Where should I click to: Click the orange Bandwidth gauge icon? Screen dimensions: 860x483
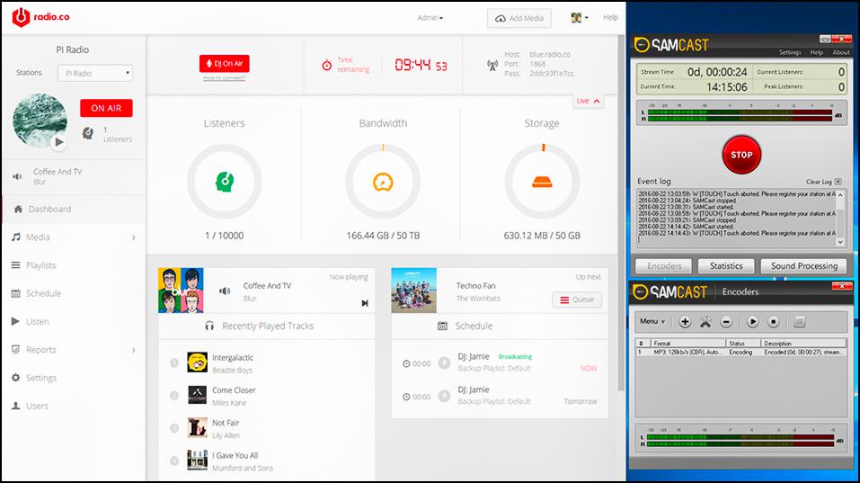point(383,182)
